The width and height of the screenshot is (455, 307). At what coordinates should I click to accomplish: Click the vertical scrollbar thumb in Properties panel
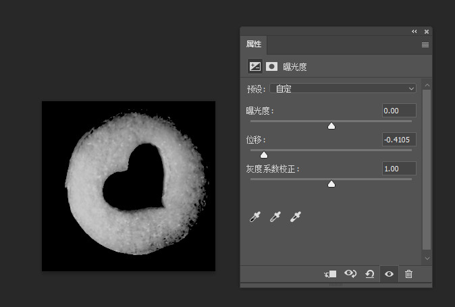point(427,169)
